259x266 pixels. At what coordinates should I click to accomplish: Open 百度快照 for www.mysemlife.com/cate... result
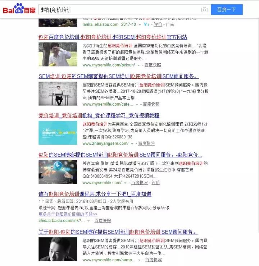151,104
